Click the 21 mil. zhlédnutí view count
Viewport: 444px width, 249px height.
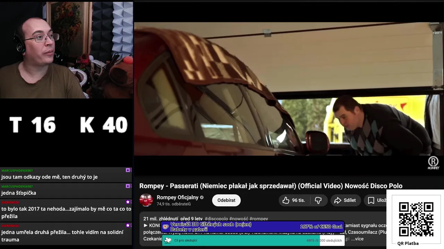[x=161, y=219]
